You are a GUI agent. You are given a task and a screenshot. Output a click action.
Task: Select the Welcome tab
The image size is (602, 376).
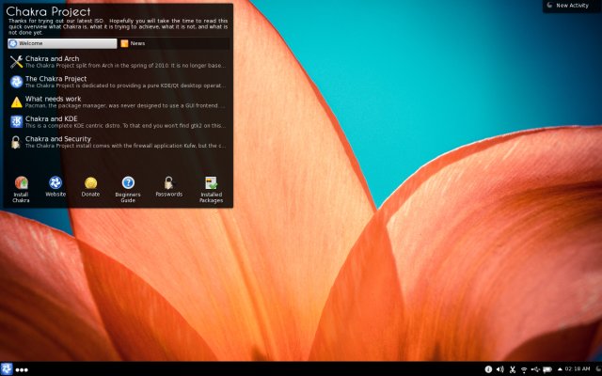62,43
